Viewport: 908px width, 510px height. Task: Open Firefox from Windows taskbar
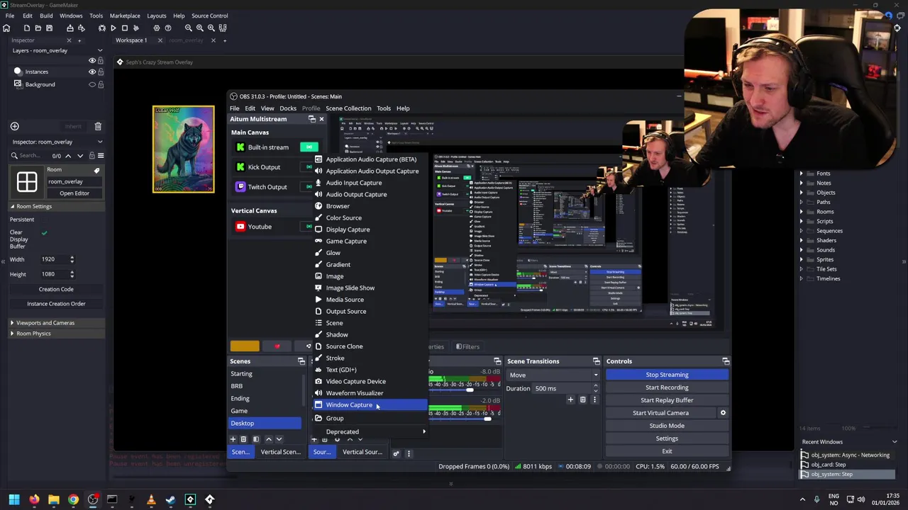[x=34, y=499]
